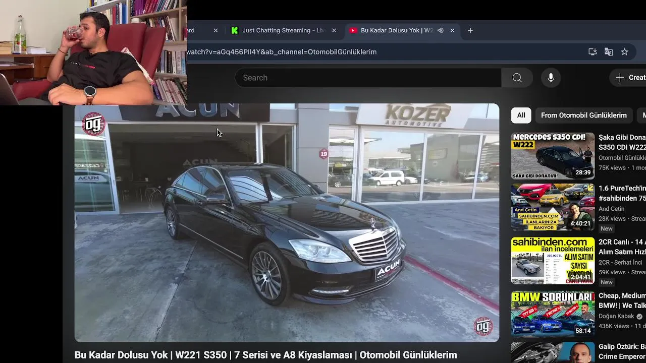Click the '436K views' text

pos(614,326)
